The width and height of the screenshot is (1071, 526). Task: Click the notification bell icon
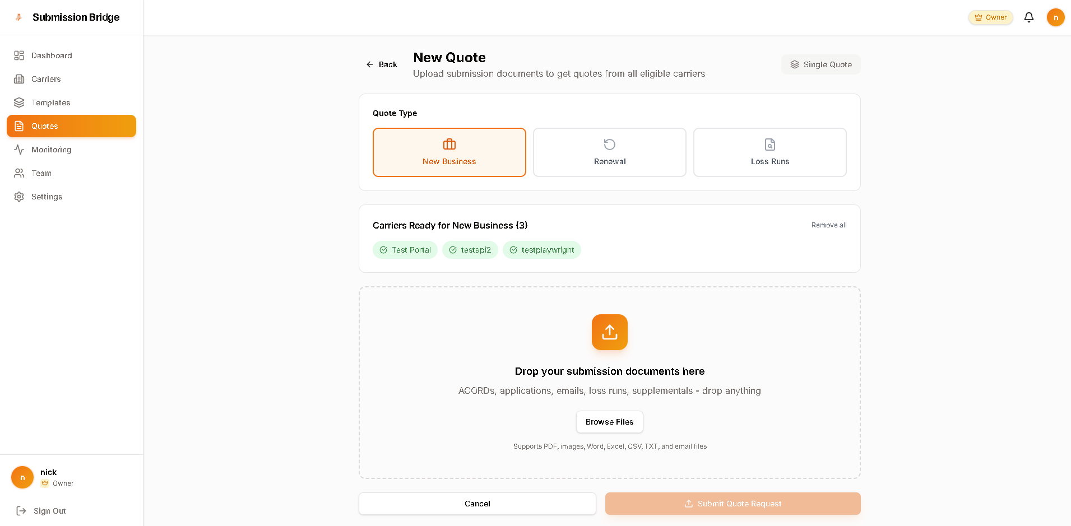[1028, 17]
